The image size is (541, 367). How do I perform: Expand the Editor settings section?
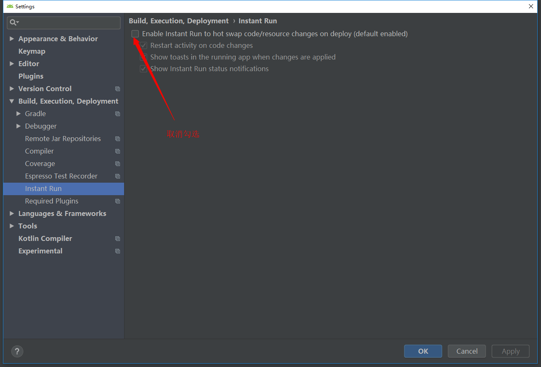click(11, 63)
